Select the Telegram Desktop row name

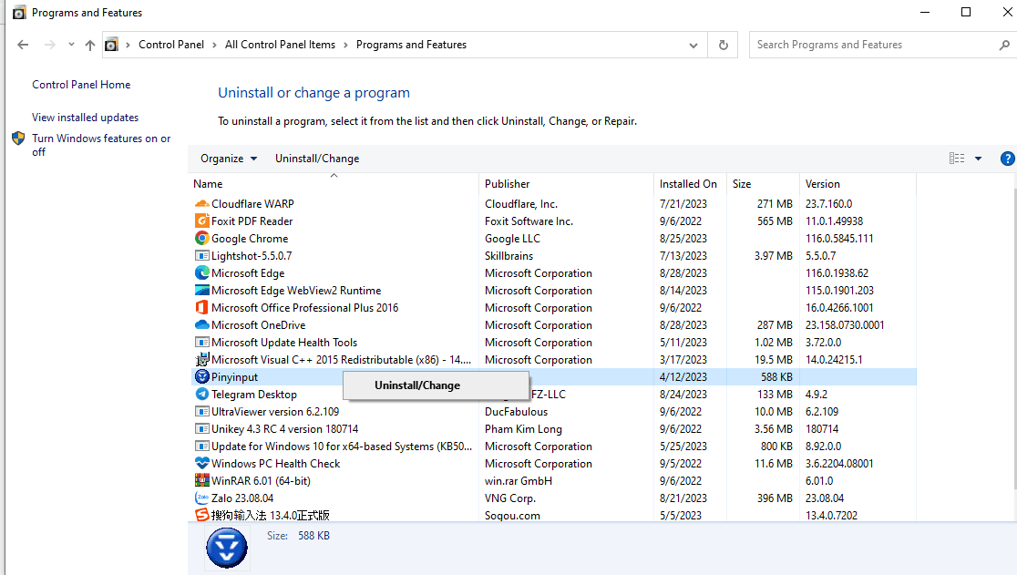(x=254, y=395)
